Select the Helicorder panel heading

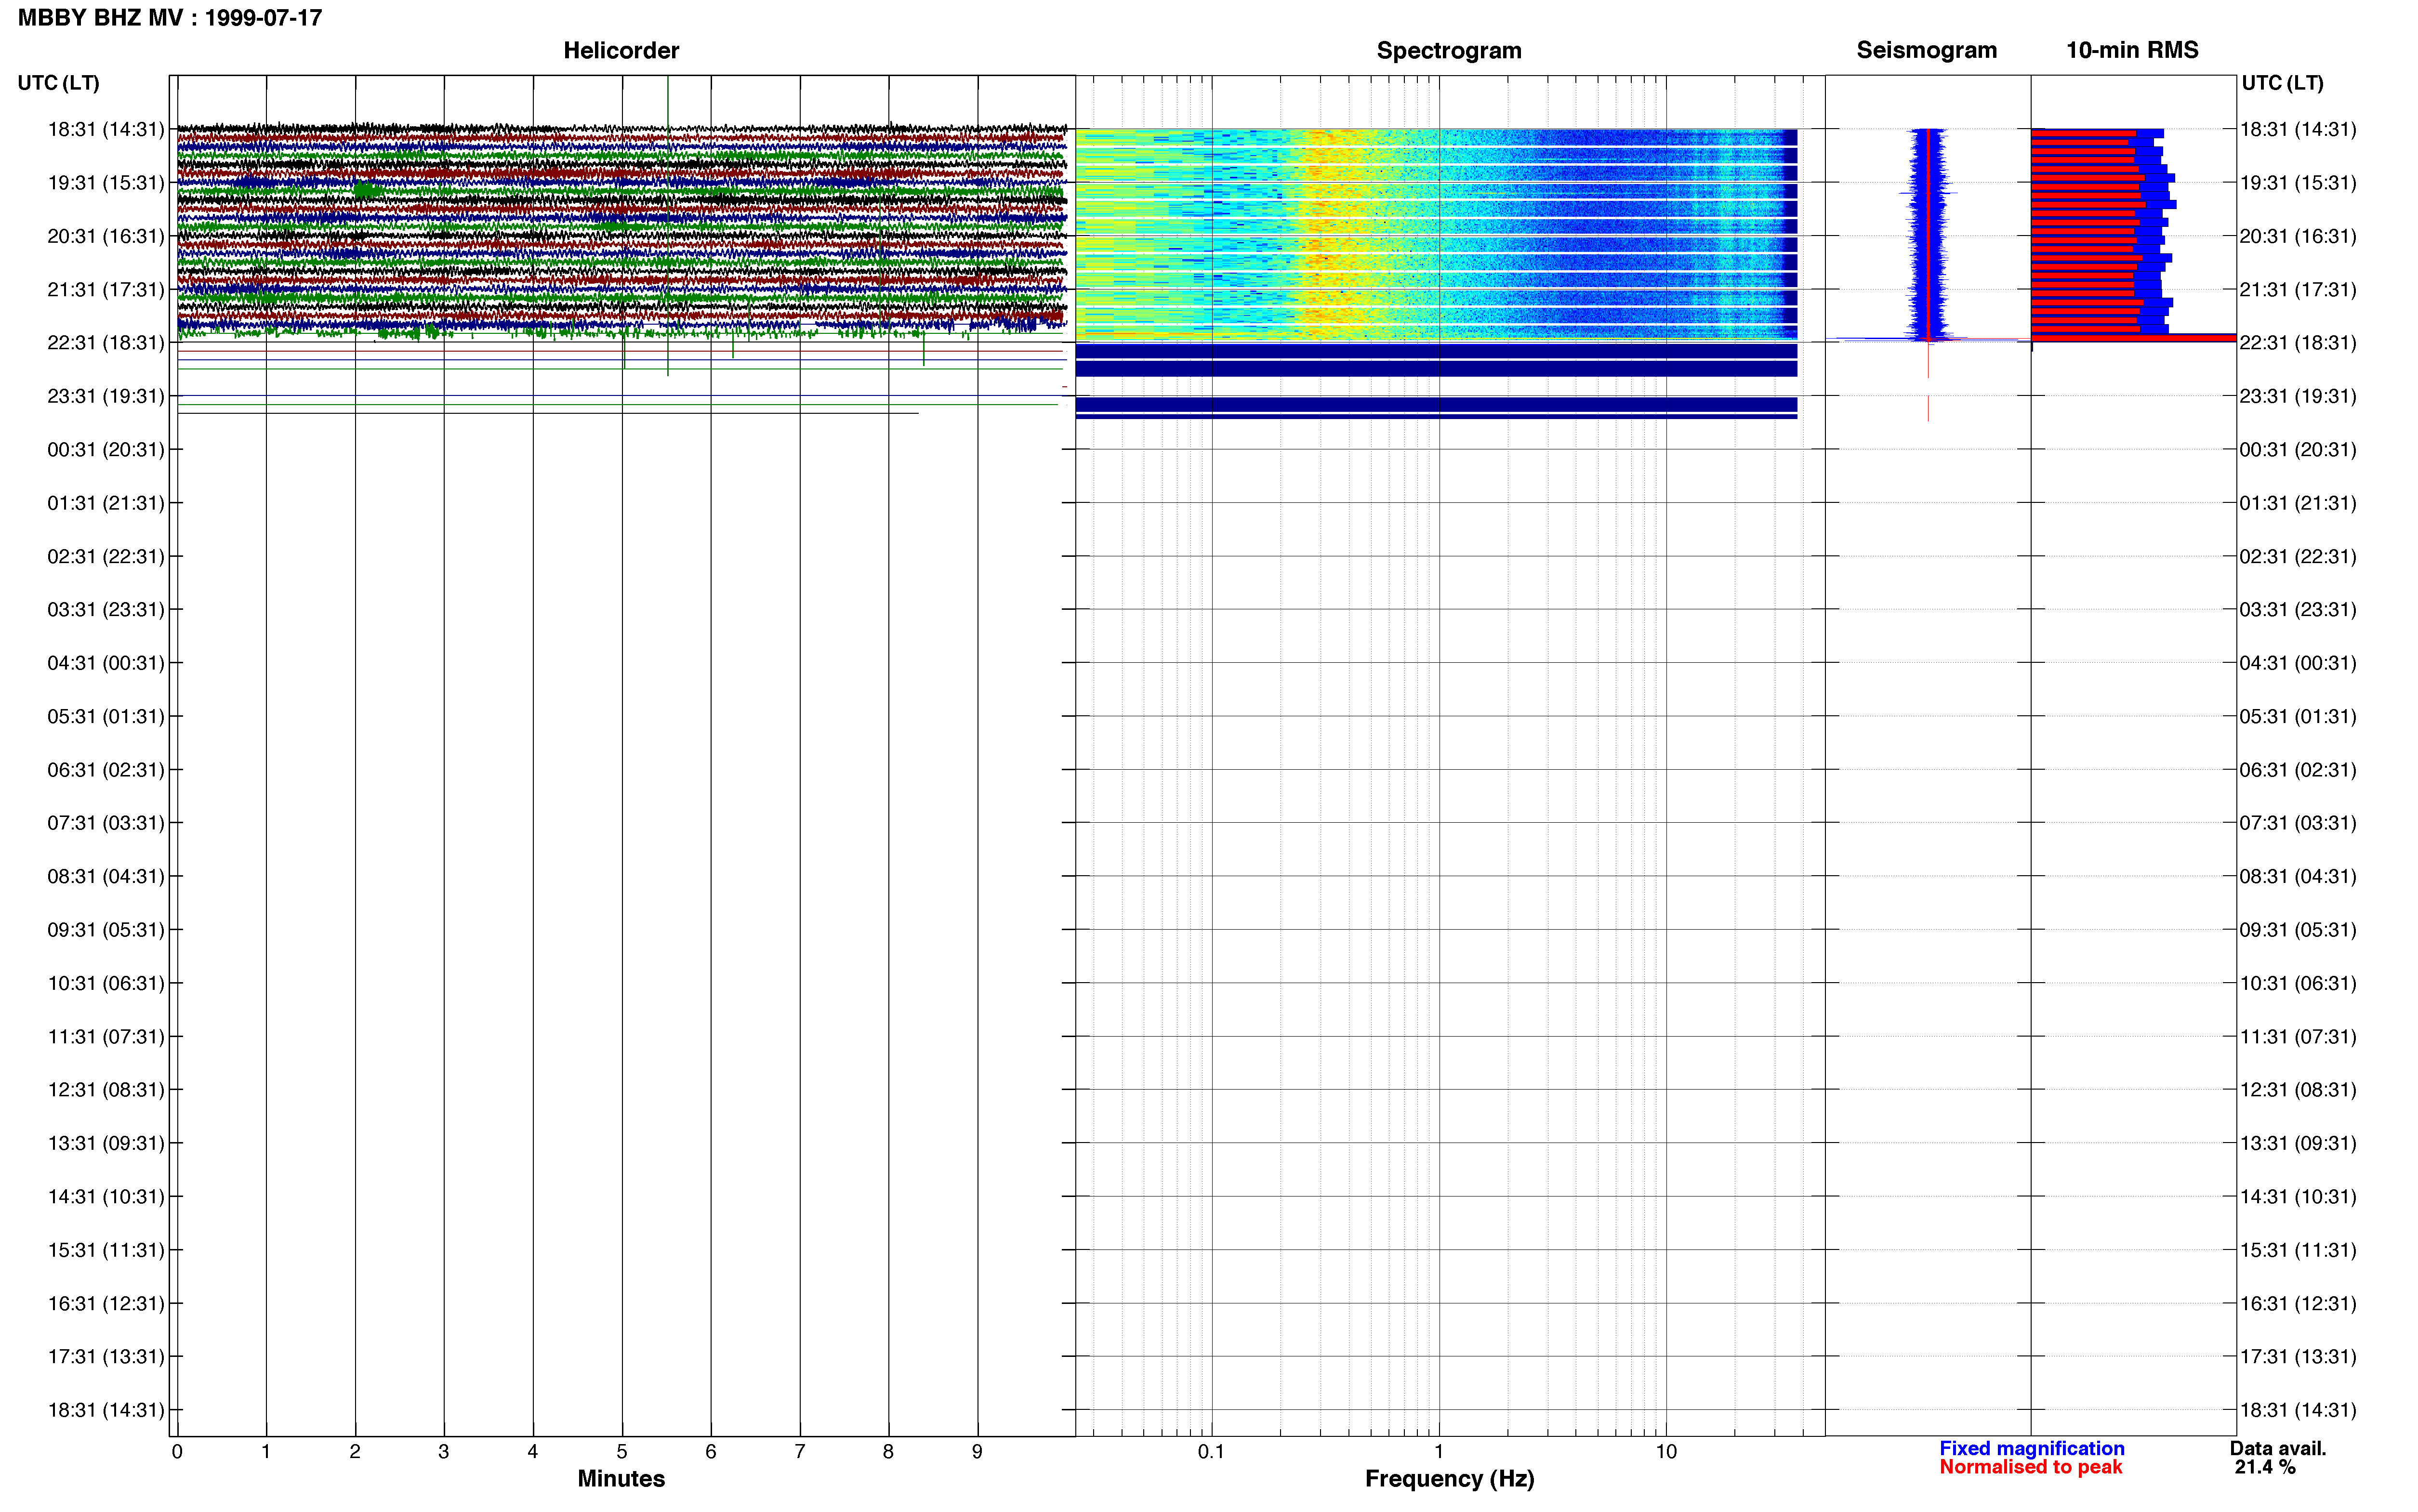[x=621, y=50]
